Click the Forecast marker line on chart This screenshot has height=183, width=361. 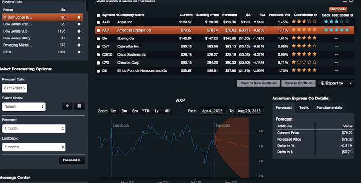215,147
